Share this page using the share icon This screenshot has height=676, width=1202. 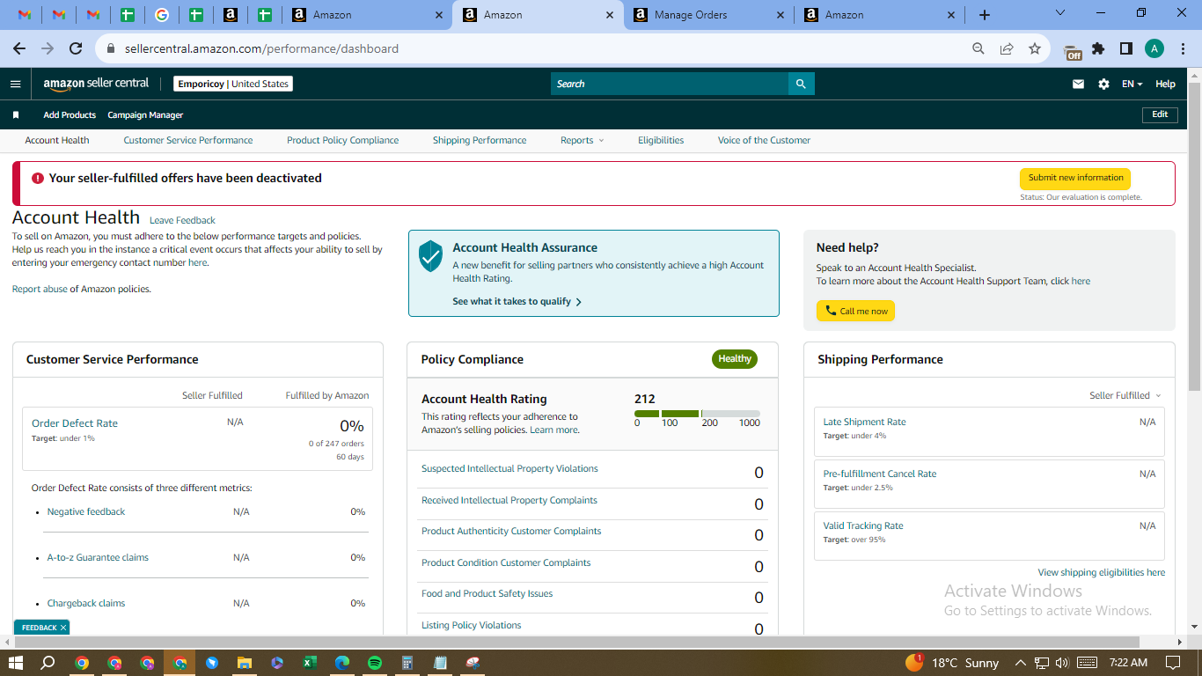(1007, 48)
